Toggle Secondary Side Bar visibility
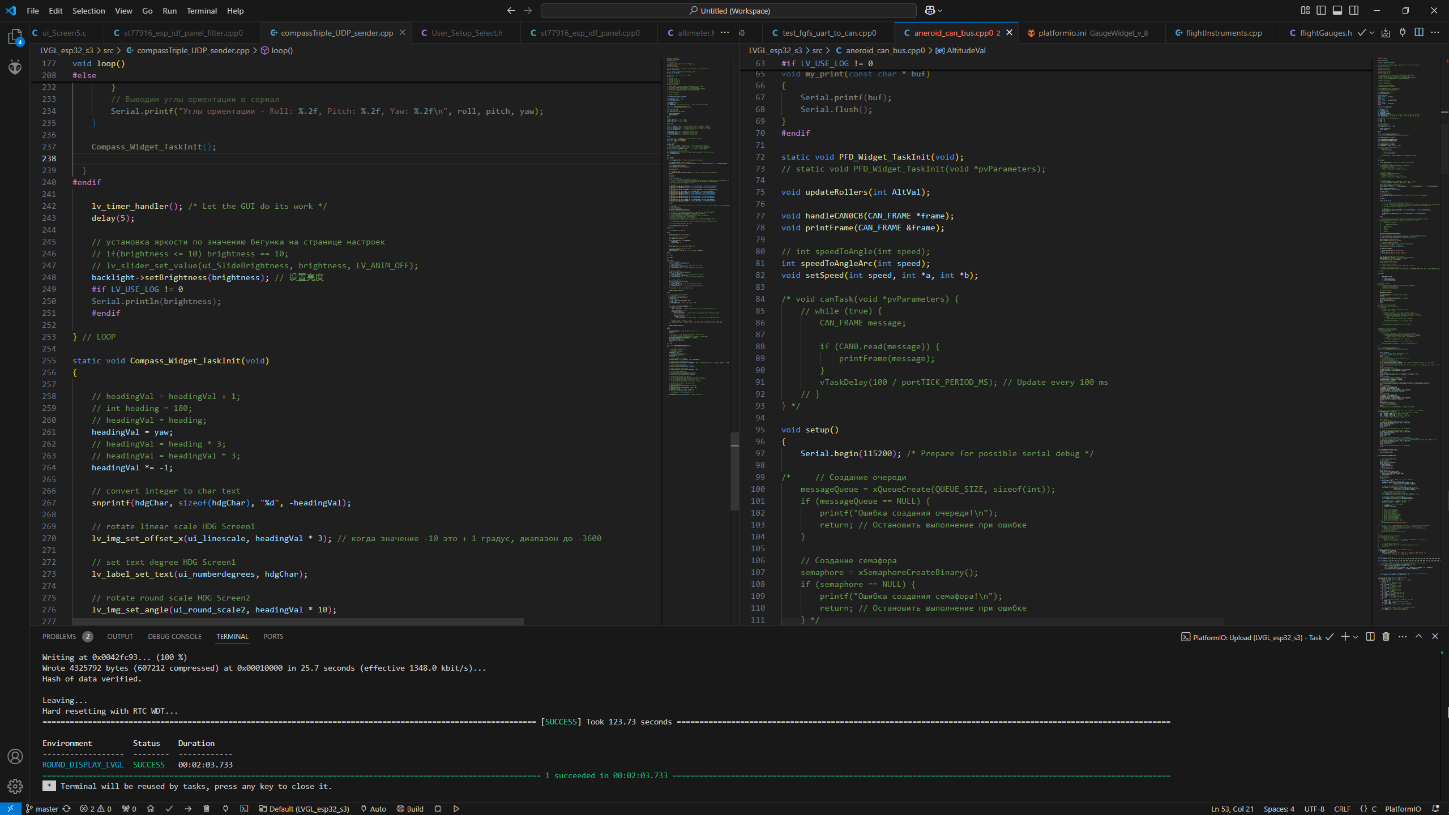1449x815 pixels. point(1354,10)
